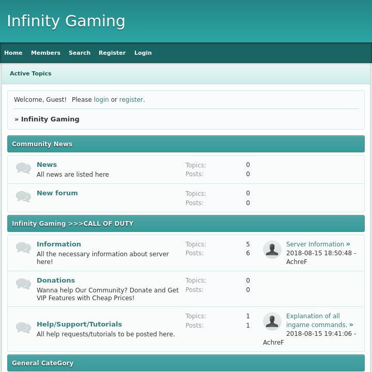Open Search from the navigation bar
Image resolution: width=372 pixels, height=372 pixels.
(80, 53)
